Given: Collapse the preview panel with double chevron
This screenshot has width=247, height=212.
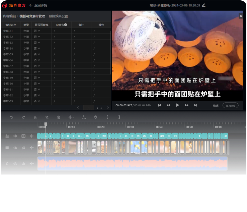Looking at the screenshot, I should coord(241,16).
